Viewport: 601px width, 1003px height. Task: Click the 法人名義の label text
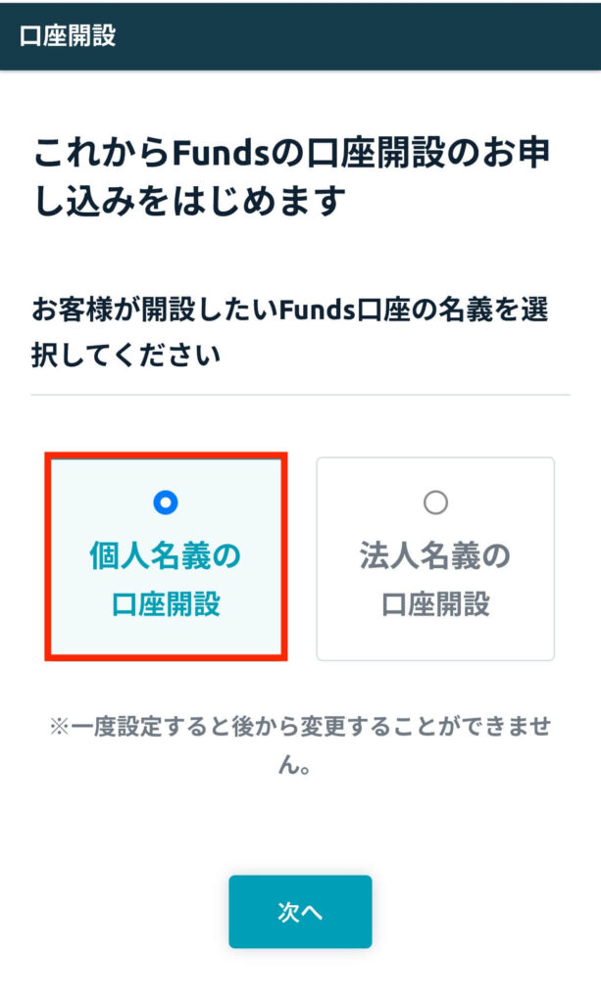pyautogui.click(x=435, y=556)
